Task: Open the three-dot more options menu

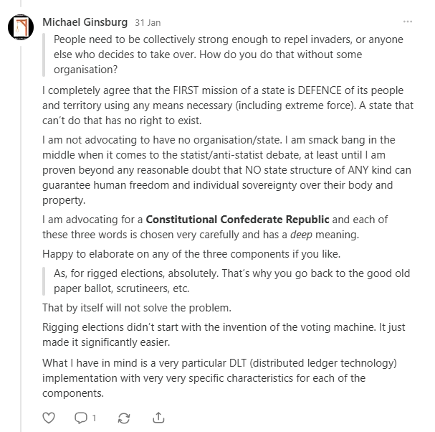Action: coord(408,22)
